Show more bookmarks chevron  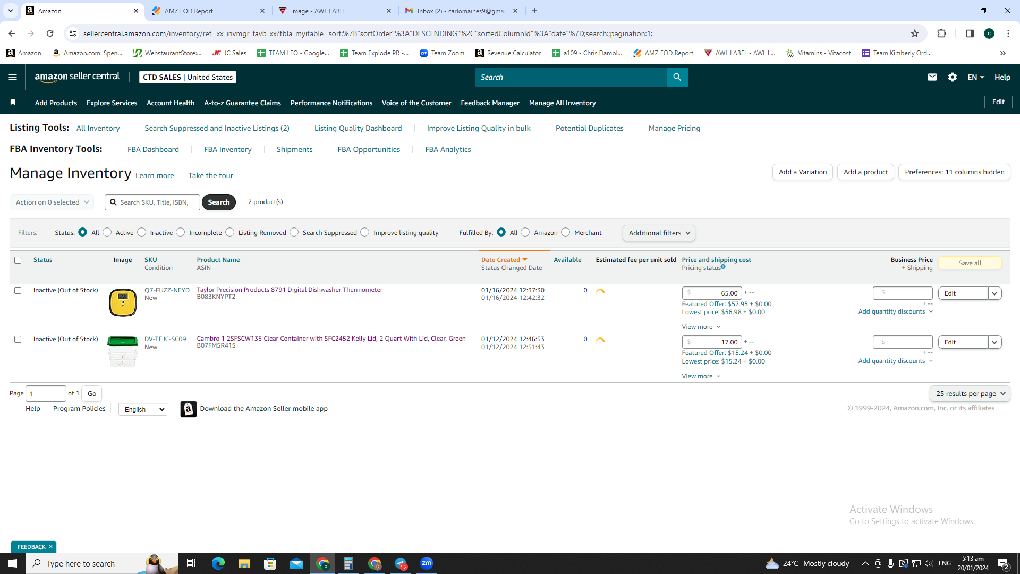[x=1002, y=53]
